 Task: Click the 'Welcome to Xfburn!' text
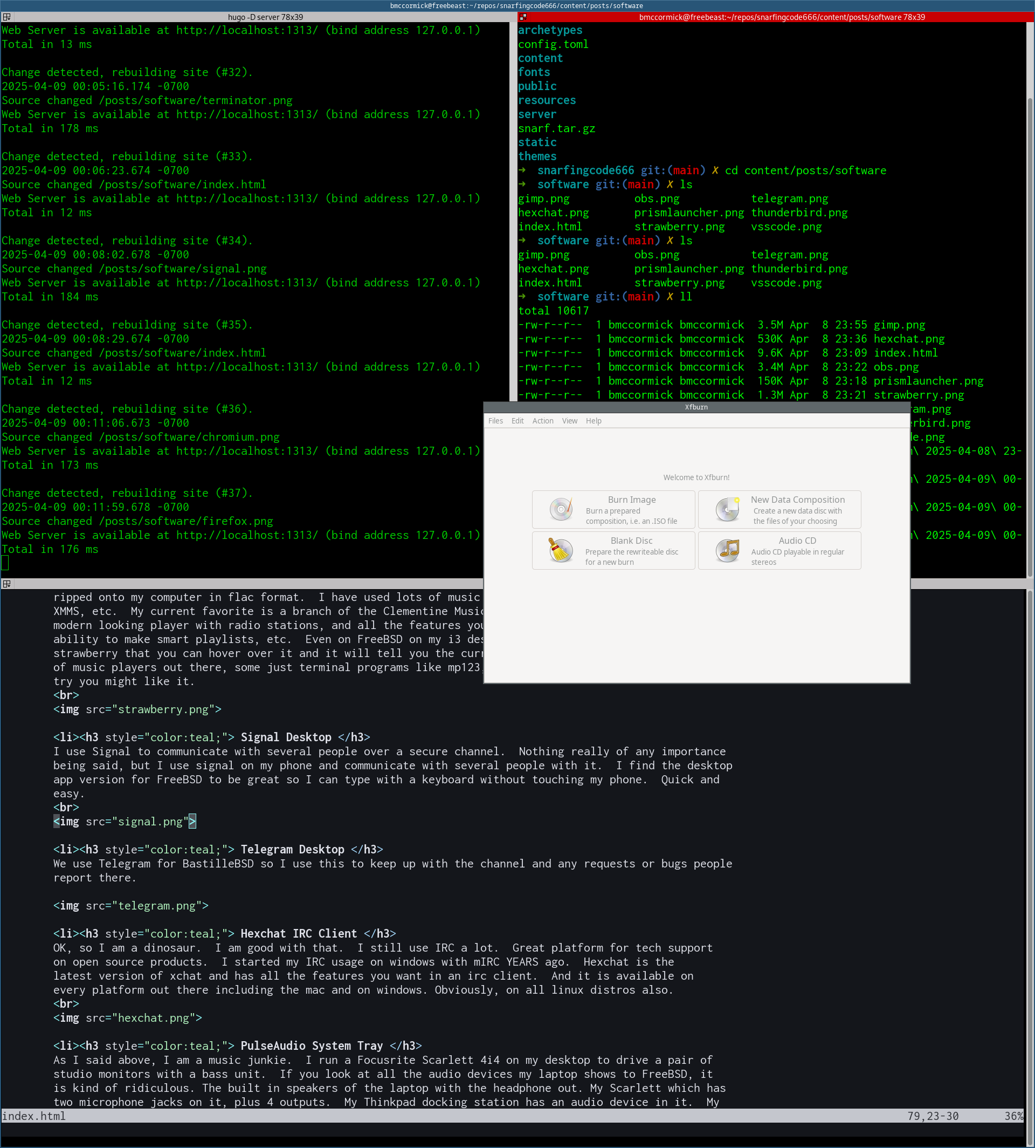(696, 477)
